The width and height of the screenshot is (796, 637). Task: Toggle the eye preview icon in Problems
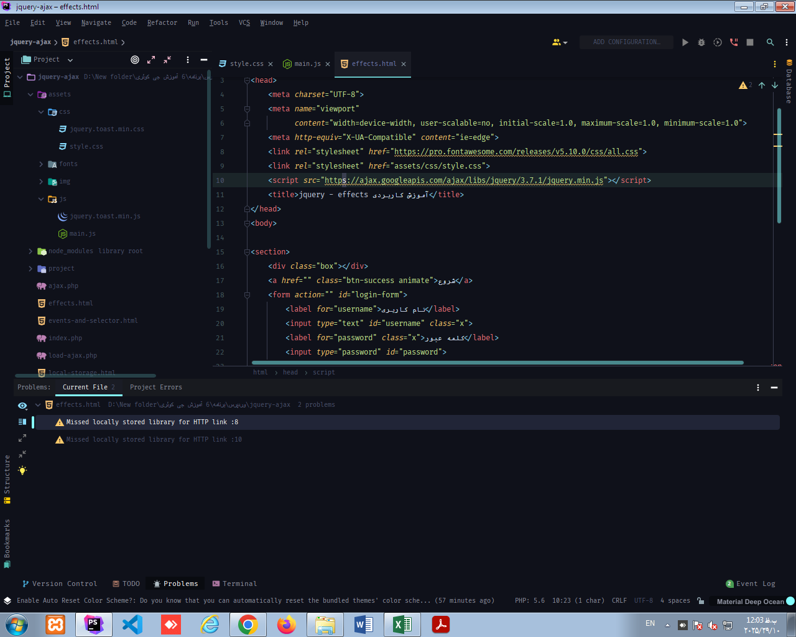pyautogui.click(x=22, y=406)
